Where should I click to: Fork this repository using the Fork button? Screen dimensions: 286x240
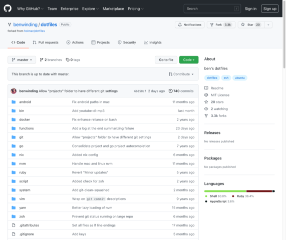pos(221,25)
